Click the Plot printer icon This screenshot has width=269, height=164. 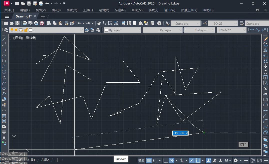pos(24,23)
